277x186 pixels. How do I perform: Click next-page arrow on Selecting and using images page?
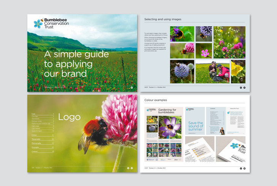pyautogui.click(x=244, y=87)
